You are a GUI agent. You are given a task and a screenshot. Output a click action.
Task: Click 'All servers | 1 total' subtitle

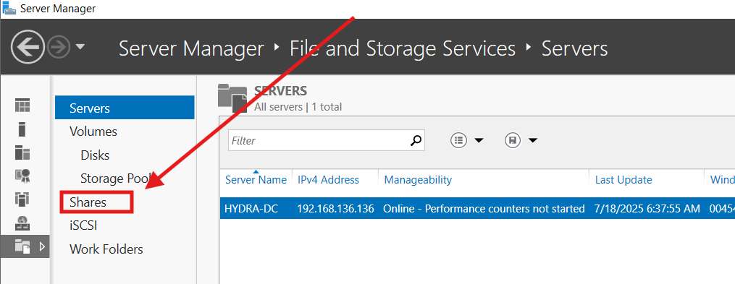pyautogui.click(x=298, y=107)
